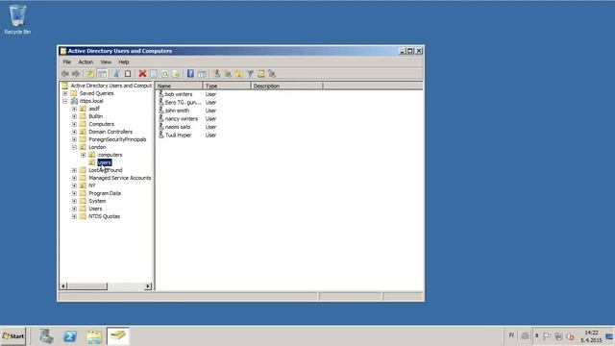
Task: Open the Help menu
Action: coord(124,62)
